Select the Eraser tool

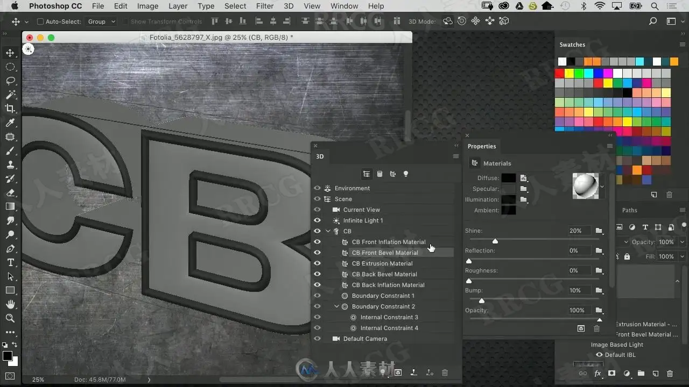click(10, 192)
